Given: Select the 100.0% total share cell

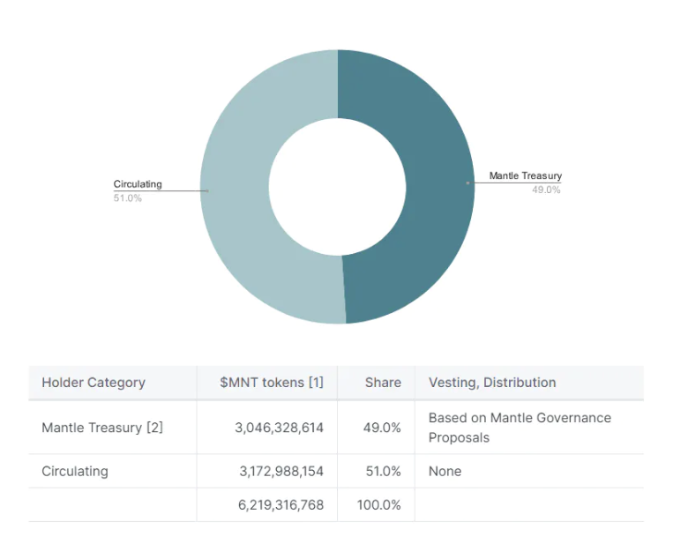Looking at the screenshot, I should click(x=379, y=505).
